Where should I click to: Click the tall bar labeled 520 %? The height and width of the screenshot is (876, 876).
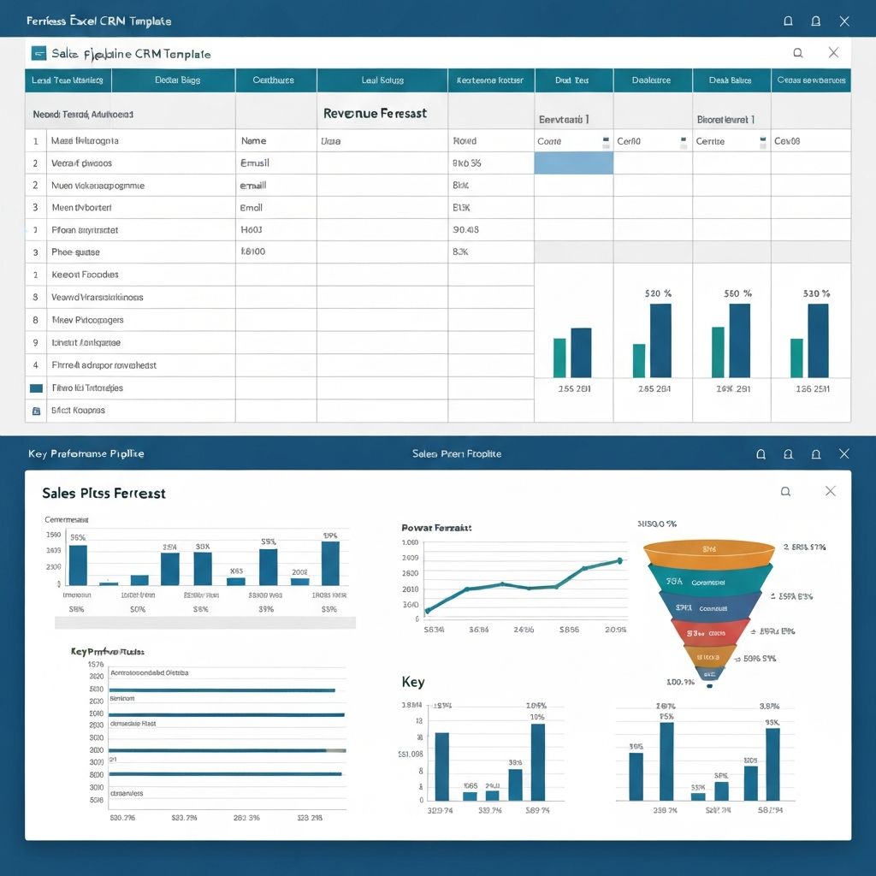660,340
